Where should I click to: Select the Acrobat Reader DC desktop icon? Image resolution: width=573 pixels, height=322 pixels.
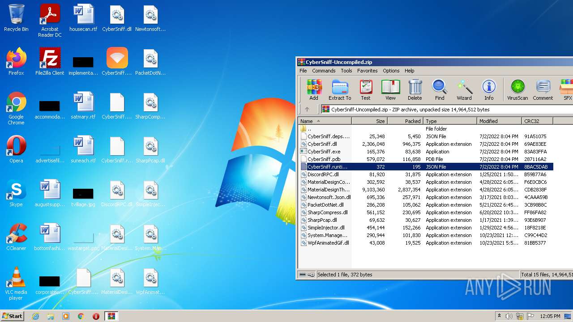[x=50, y=21]
